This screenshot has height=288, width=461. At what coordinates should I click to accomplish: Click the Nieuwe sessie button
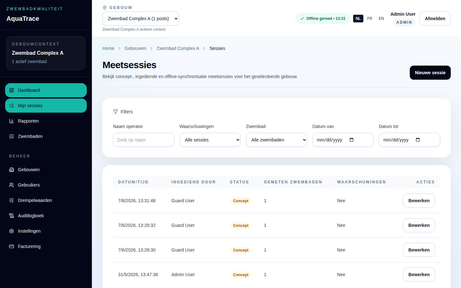[430, 73]
